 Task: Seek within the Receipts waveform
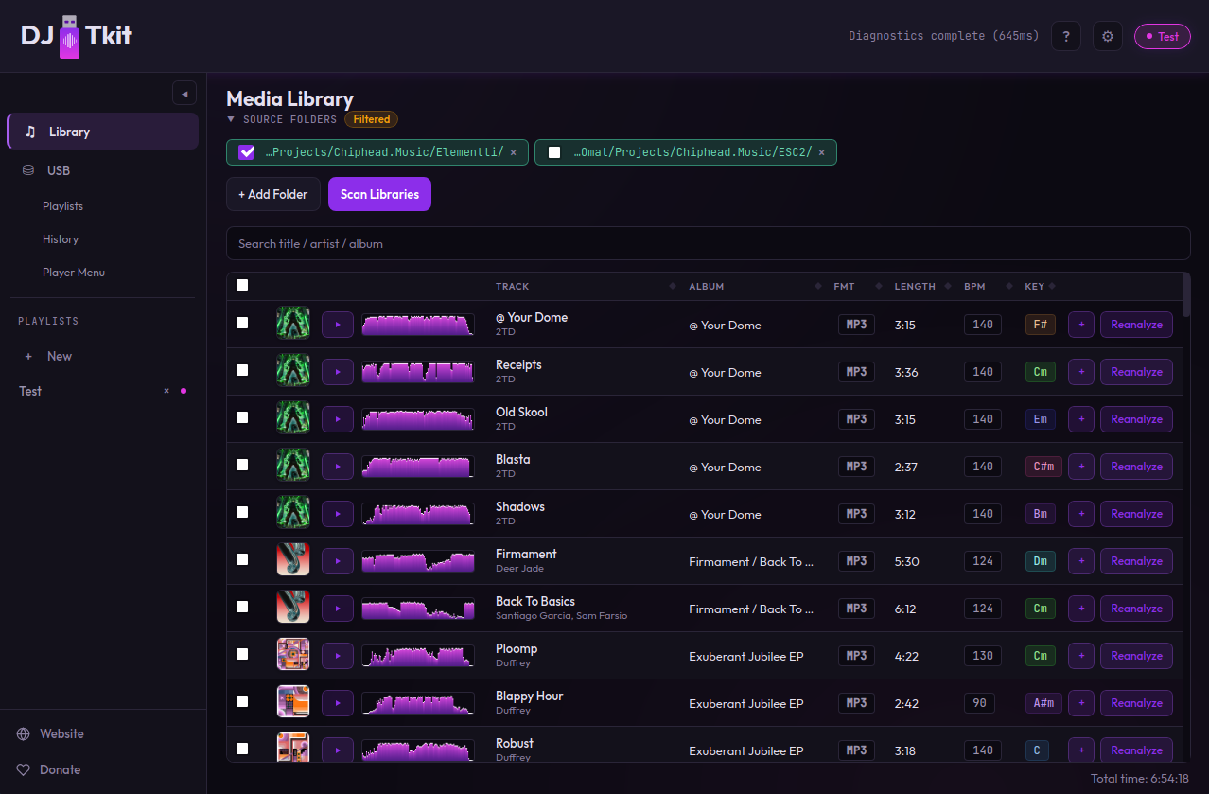click(x=418, y=372)
